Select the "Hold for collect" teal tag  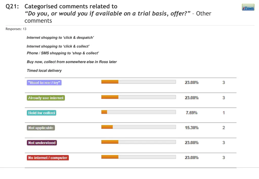[x=41, y=113]
